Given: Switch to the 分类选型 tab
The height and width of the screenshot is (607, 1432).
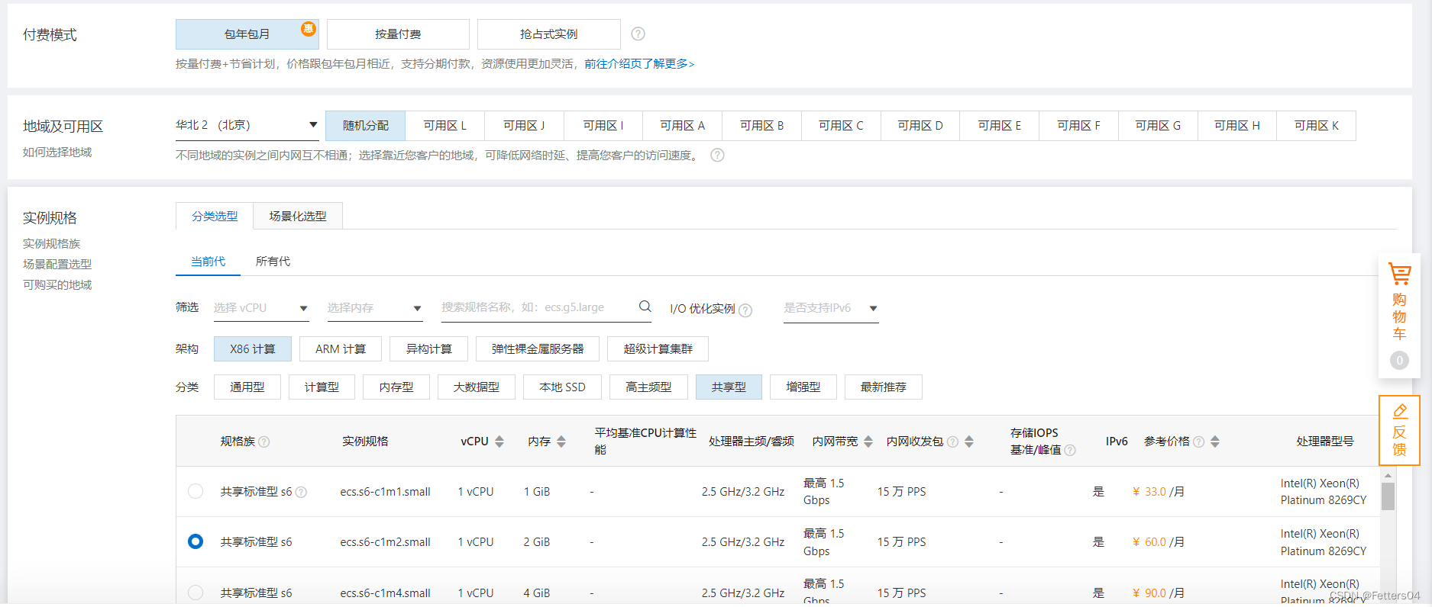Looking at the screenshot, I should tap(215, 217).
